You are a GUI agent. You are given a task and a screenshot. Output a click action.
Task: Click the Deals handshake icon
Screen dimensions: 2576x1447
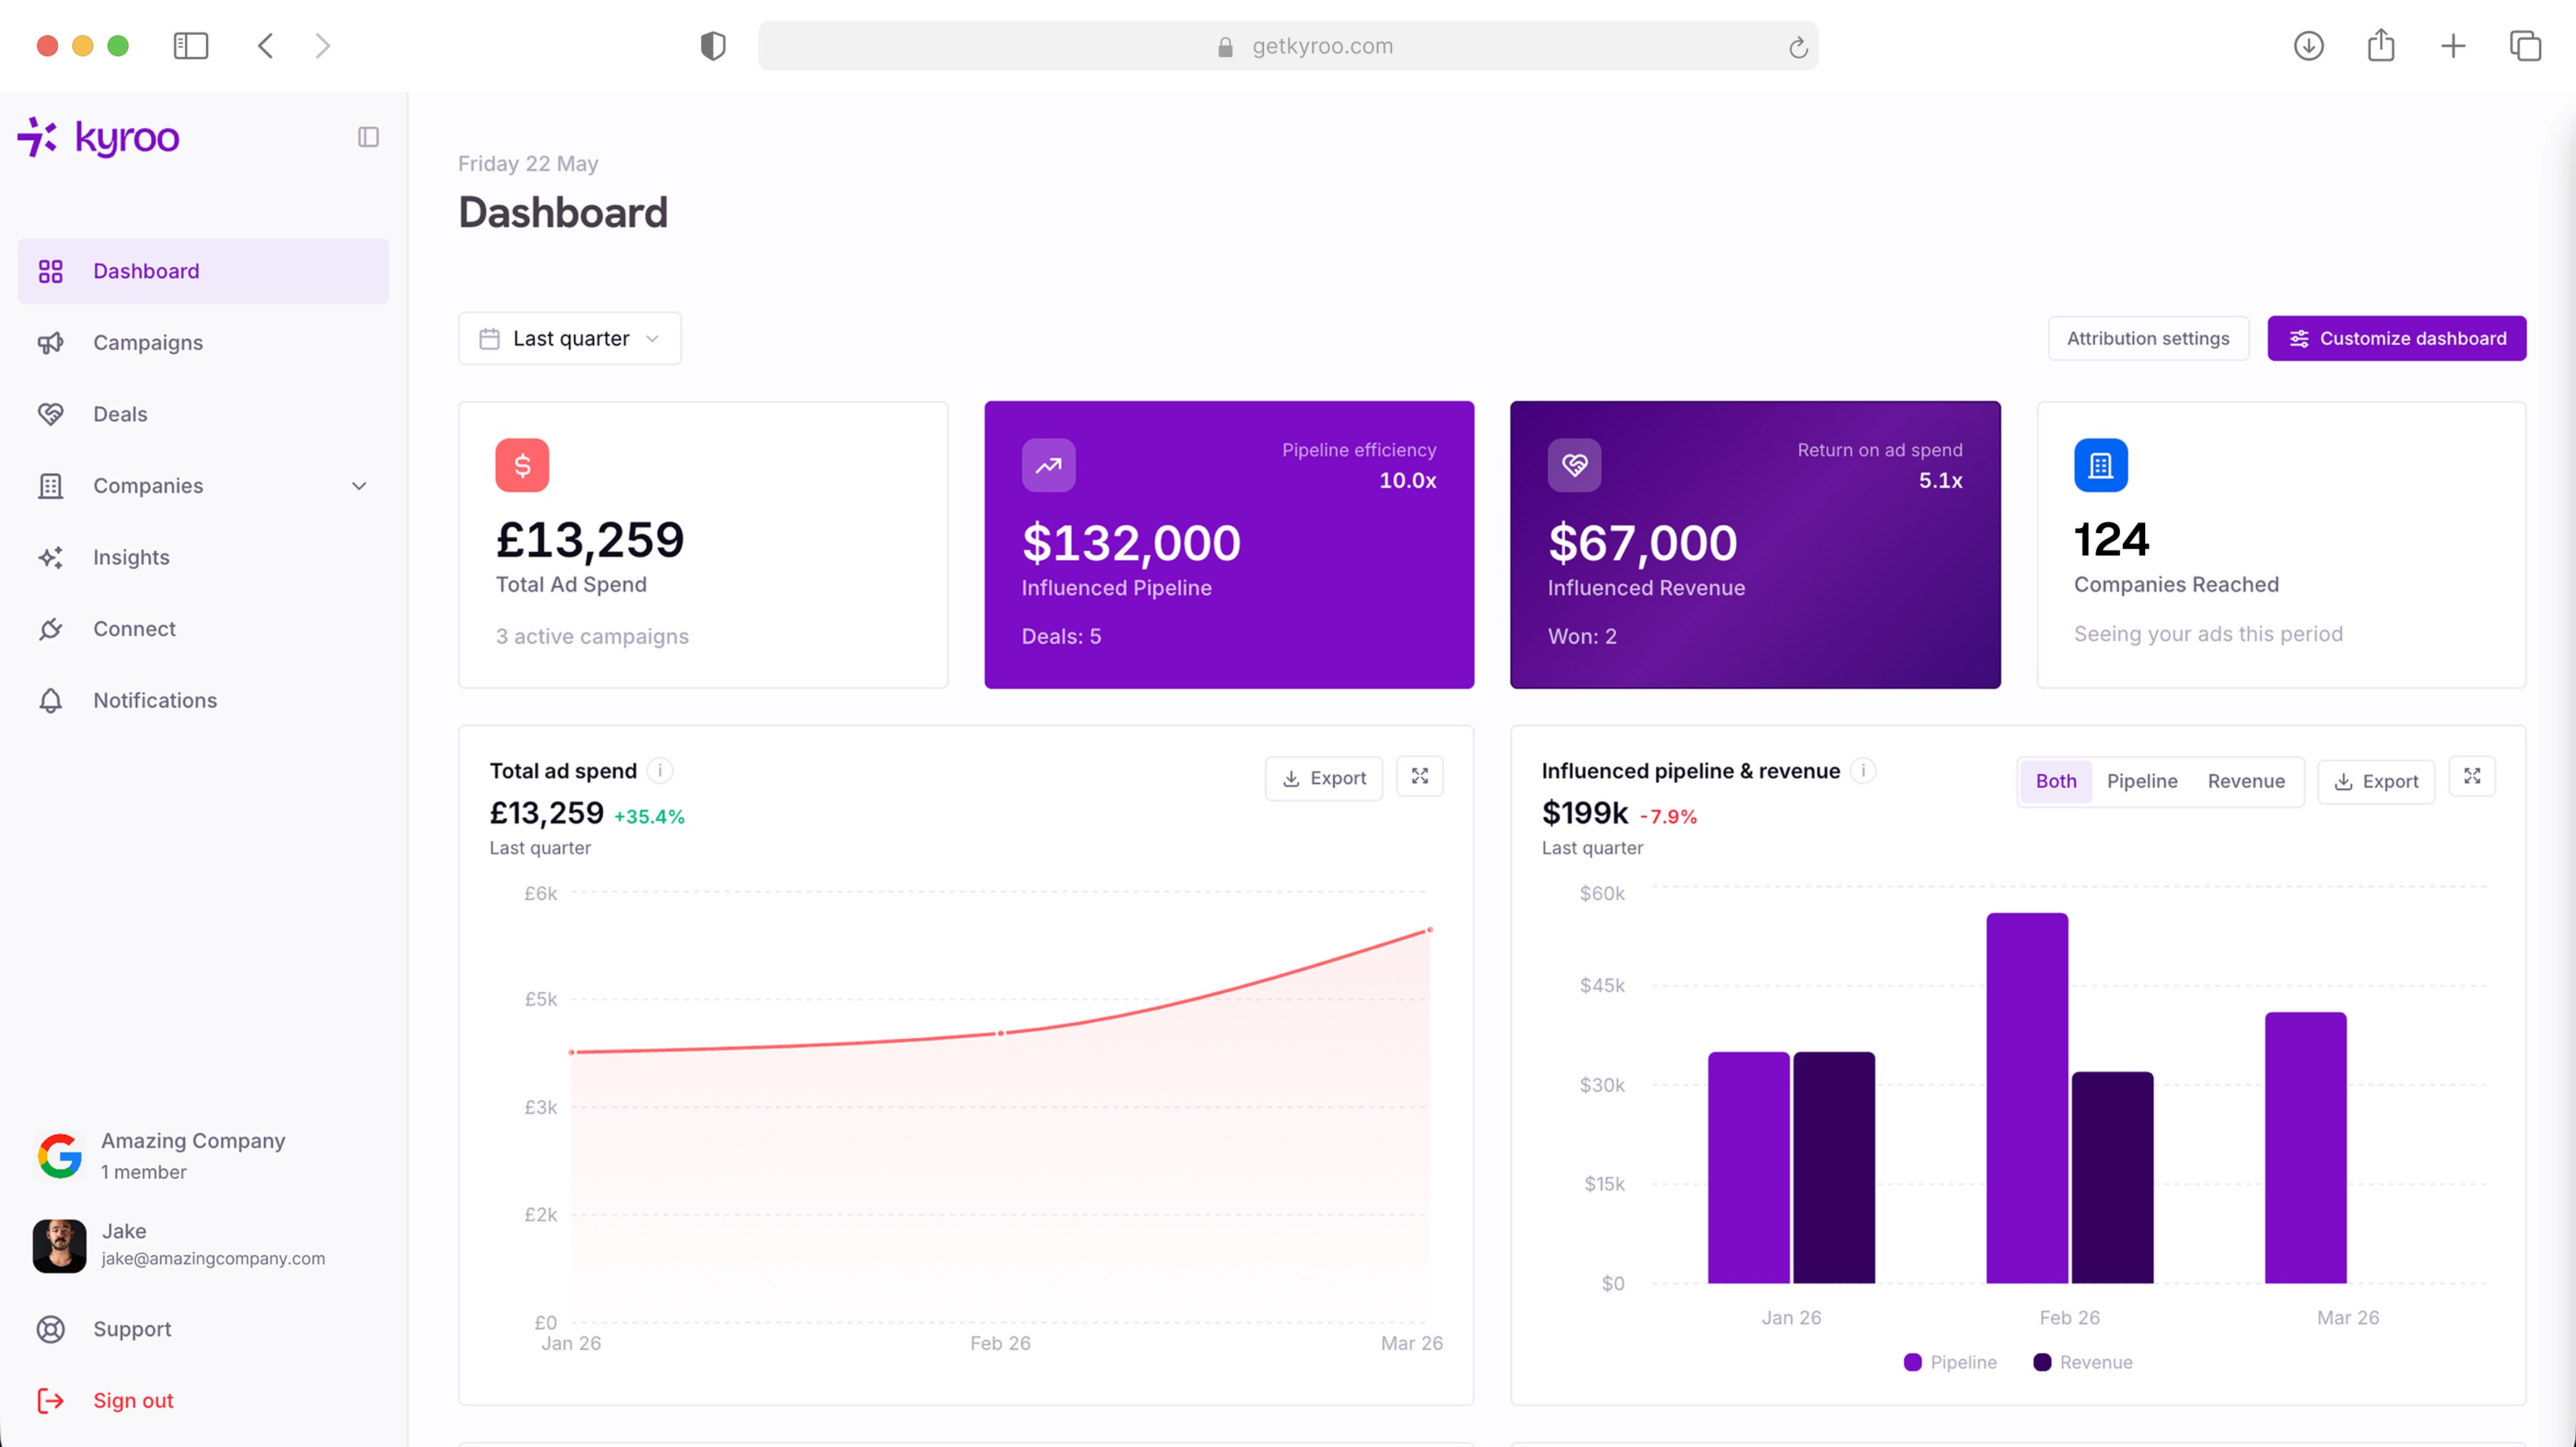[50, 414]
